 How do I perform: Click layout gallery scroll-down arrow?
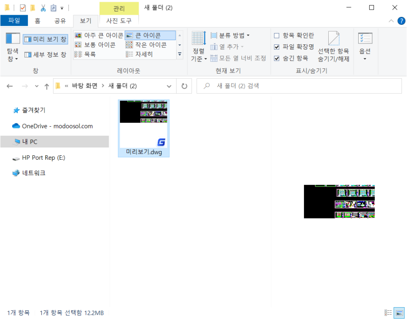tap(180, 45)
